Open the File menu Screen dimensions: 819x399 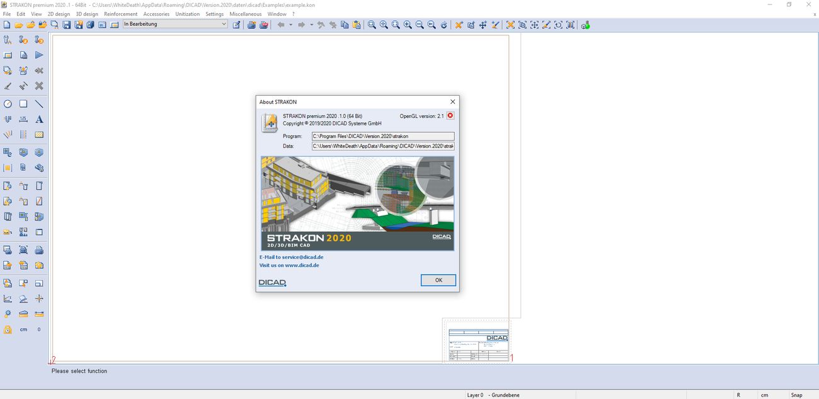[x=7, y=14]
